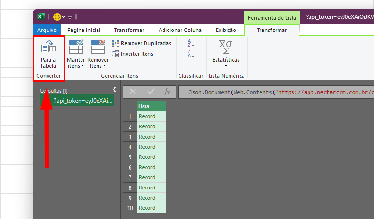Open the Record in row 4

[x=147, y=147]
